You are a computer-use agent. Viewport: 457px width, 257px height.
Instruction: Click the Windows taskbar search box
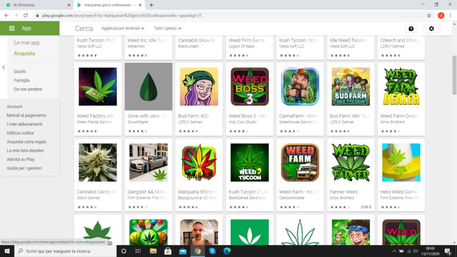point(66,251)
